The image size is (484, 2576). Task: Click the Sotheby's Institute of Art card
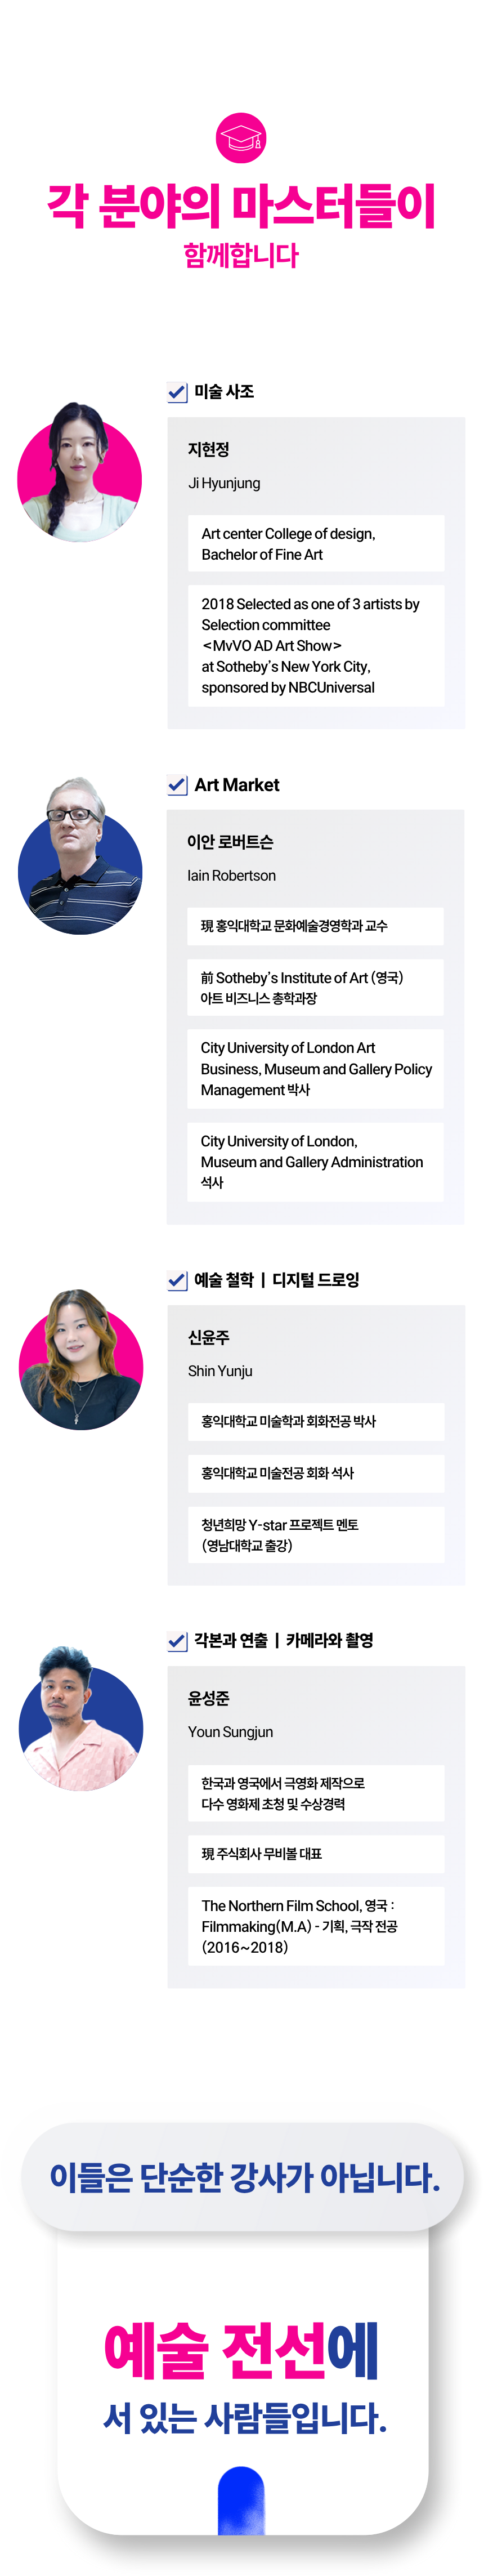pos(315,987)
